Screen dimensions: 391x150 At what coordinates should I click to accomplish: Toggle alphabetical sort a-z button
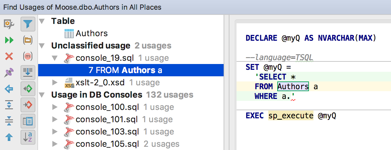click(28, 137)
